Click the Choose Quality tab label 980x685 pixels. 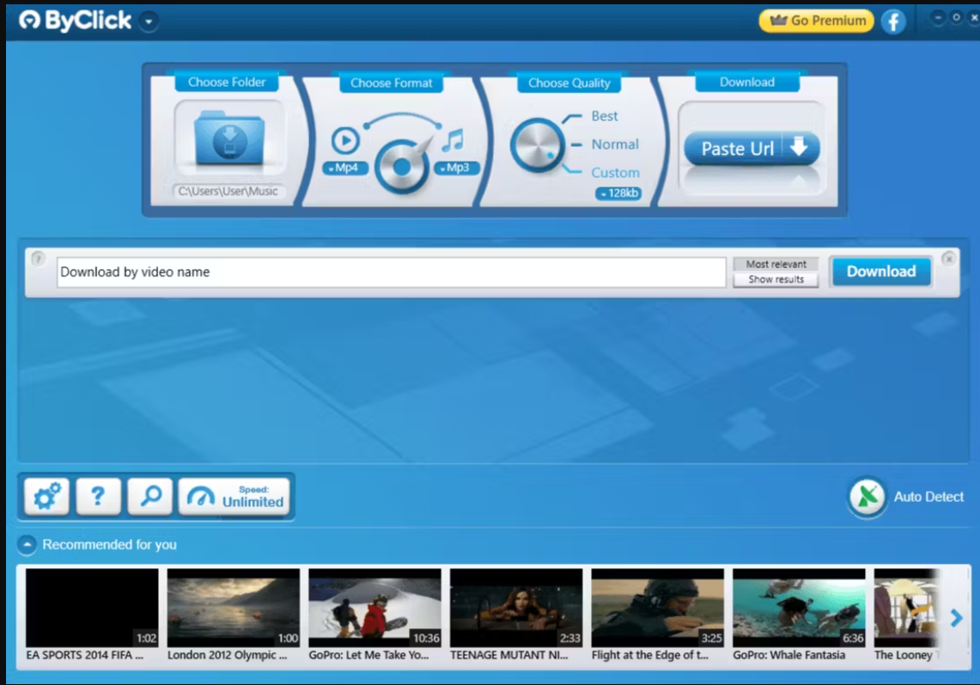click(569, 83)
